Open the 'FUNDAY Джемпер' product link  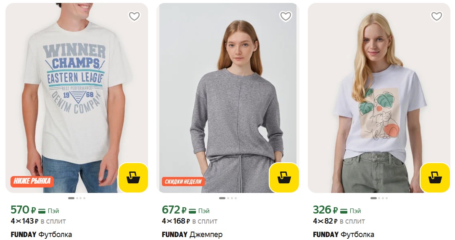tap(192, 235)
